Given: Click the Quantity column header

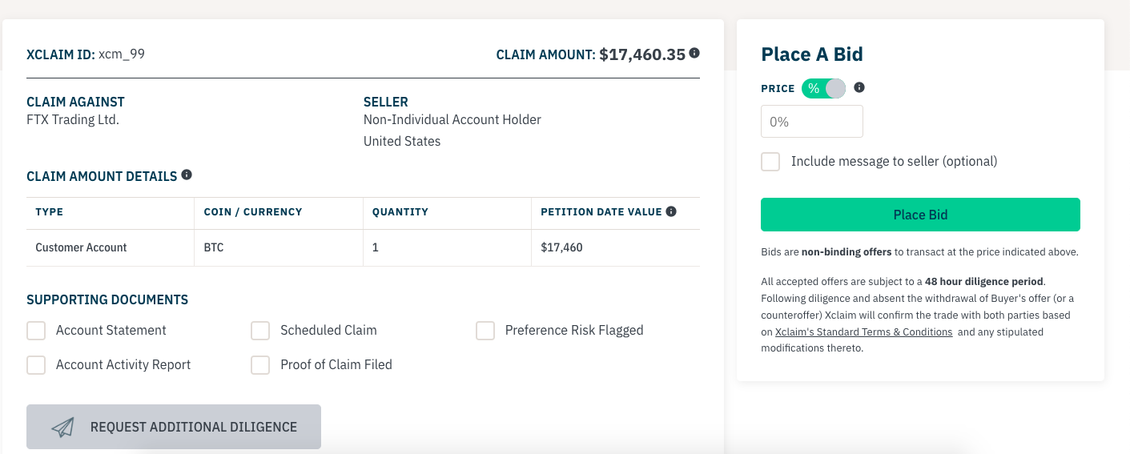Looking at the screenshot, I should click(x=400, y=212).
